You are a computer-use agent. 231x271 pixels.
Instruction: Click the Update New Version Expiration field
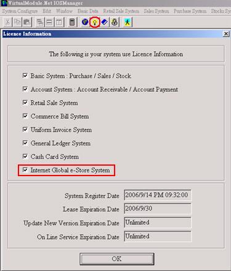[158, 222]
